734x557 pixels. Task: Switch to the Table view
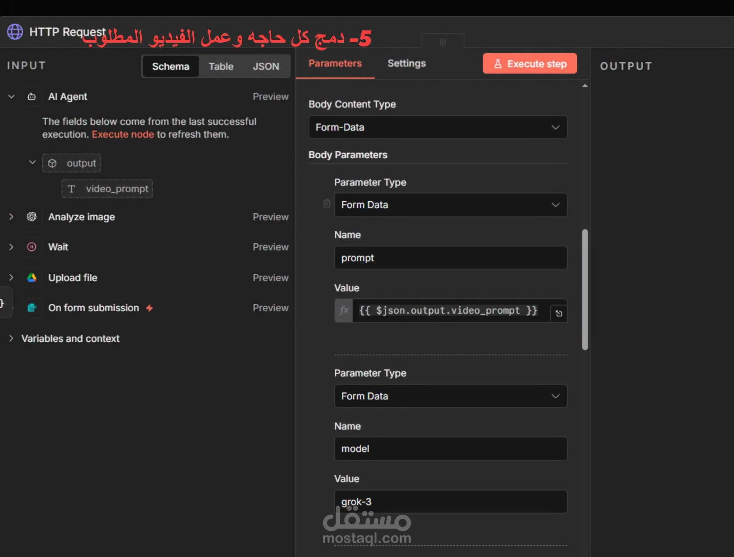(x=221, y=66)
